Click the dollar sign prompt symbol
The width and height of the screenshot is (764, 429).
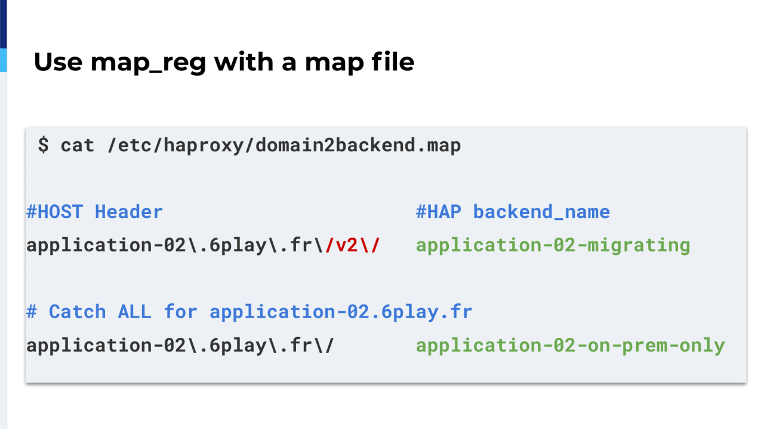43,145
